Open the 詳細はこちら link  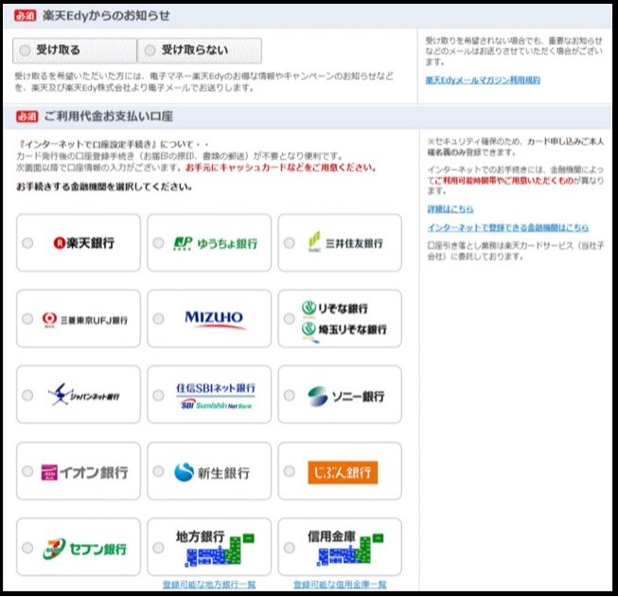pyautogui.click(x=450, y=209)
